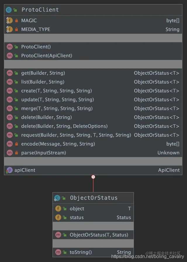Click the object field icon

[58, 209]
